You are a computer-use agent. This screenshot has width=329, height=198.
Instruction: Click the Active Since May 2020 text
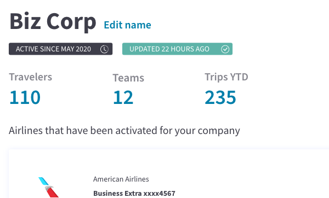(53, 49)
